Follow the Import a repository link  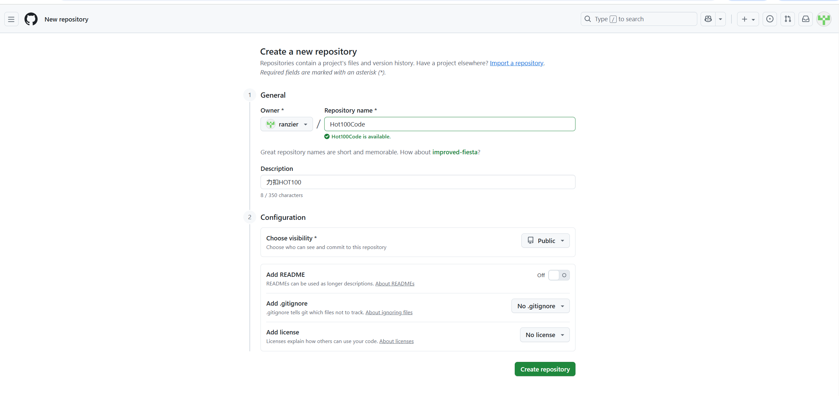[x=516, y=63]
